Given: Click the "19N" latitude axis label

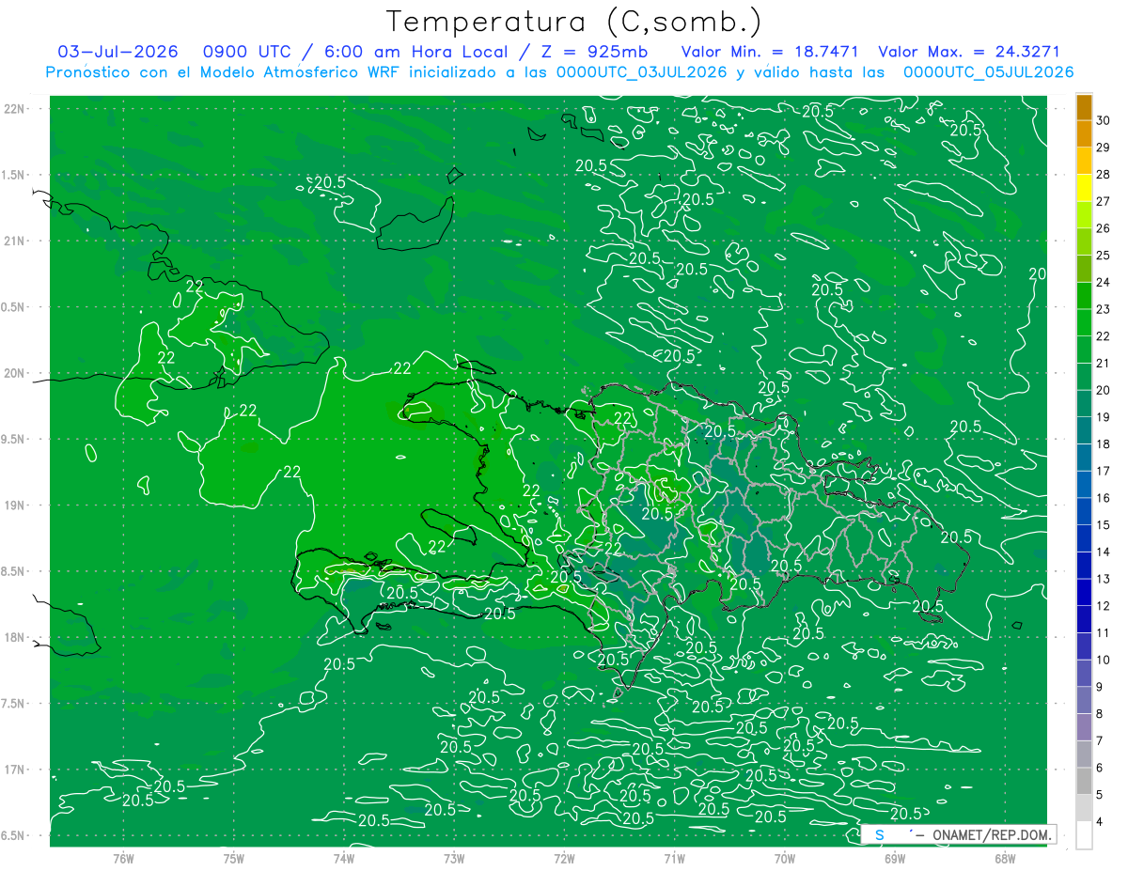Looking at the screenshot, I should pos(13,505).
